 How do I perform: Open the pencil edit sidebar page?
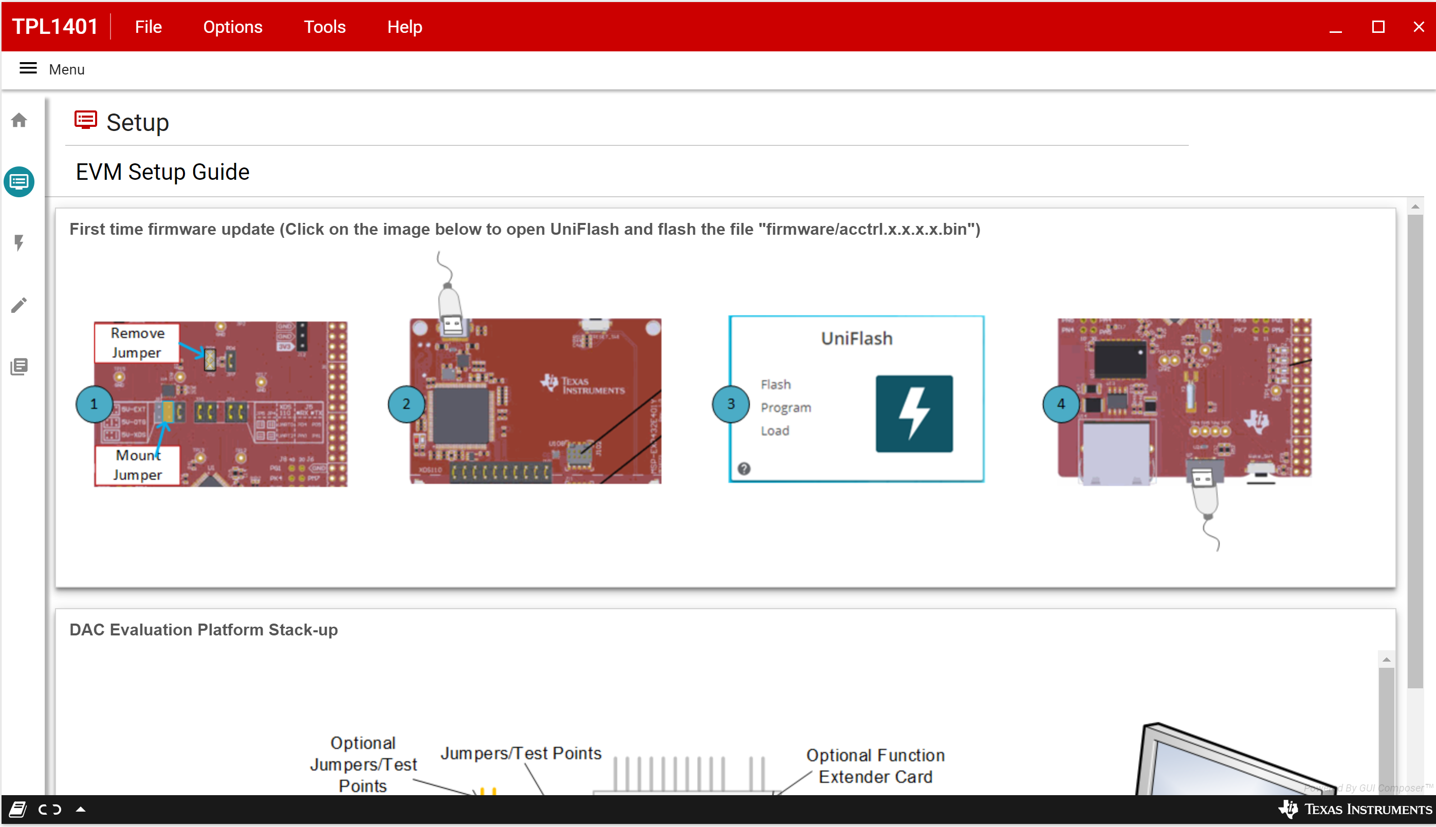coord(20,305)
